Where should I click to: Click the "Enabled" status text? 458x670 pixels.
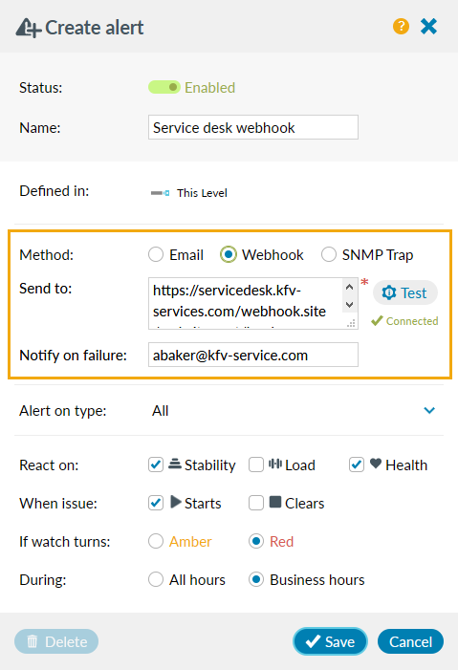210,88
